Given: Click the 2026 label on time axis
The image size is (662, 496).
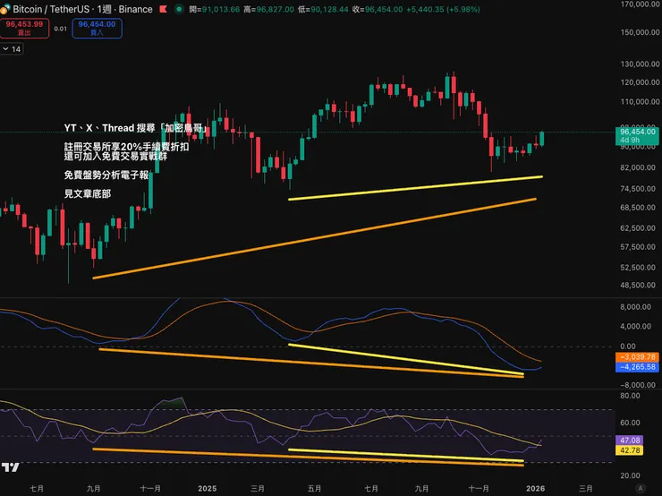Looking at the screenshot, I should coord(535,489).
